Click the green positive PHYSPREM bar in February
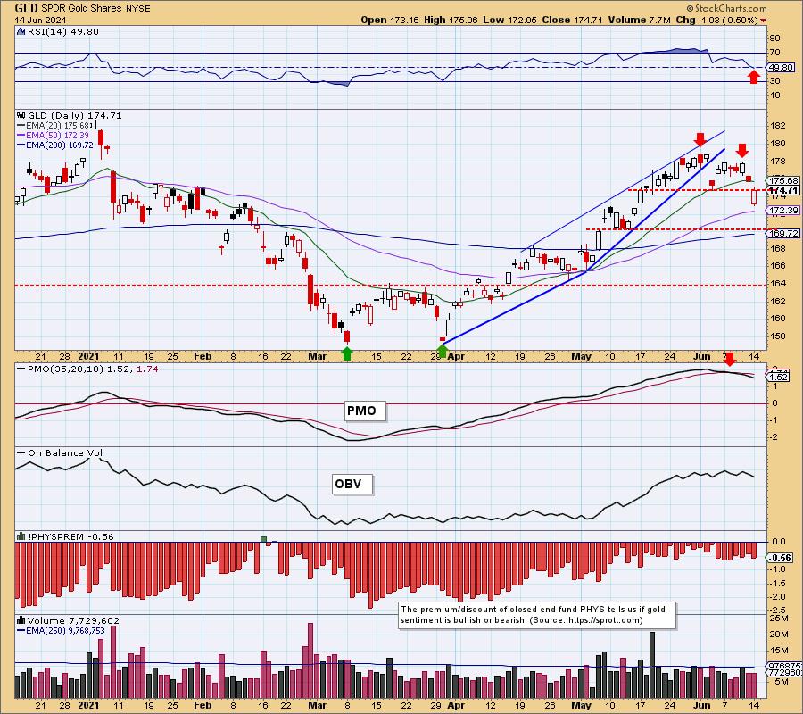The image size is (803, 714). (264, 539)
